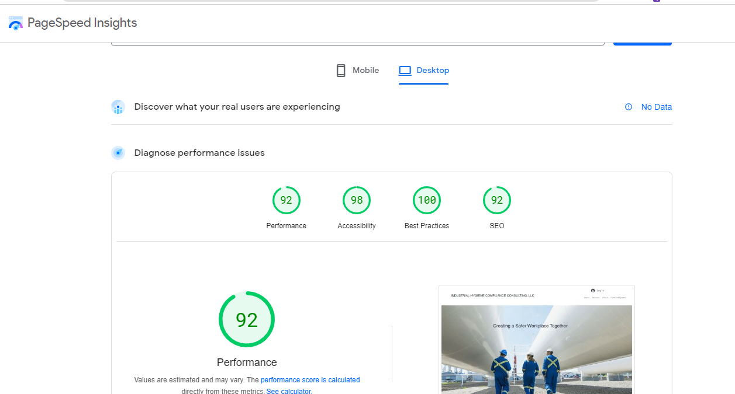Click the large 92 Performance gauge ring
Screen dimensions: 735x394
pyautogui.click(x=246, y=319)
